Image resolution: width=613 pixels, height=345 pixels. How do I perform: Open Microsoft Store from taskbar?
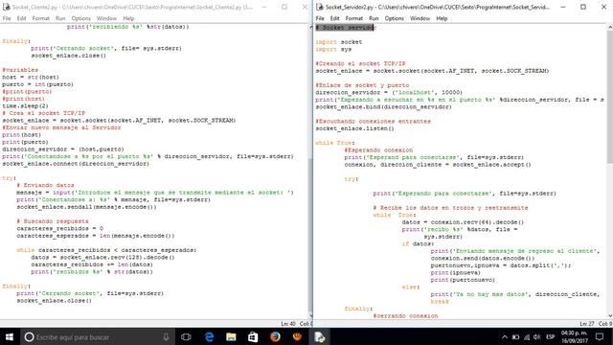click(x=253, y=336)
